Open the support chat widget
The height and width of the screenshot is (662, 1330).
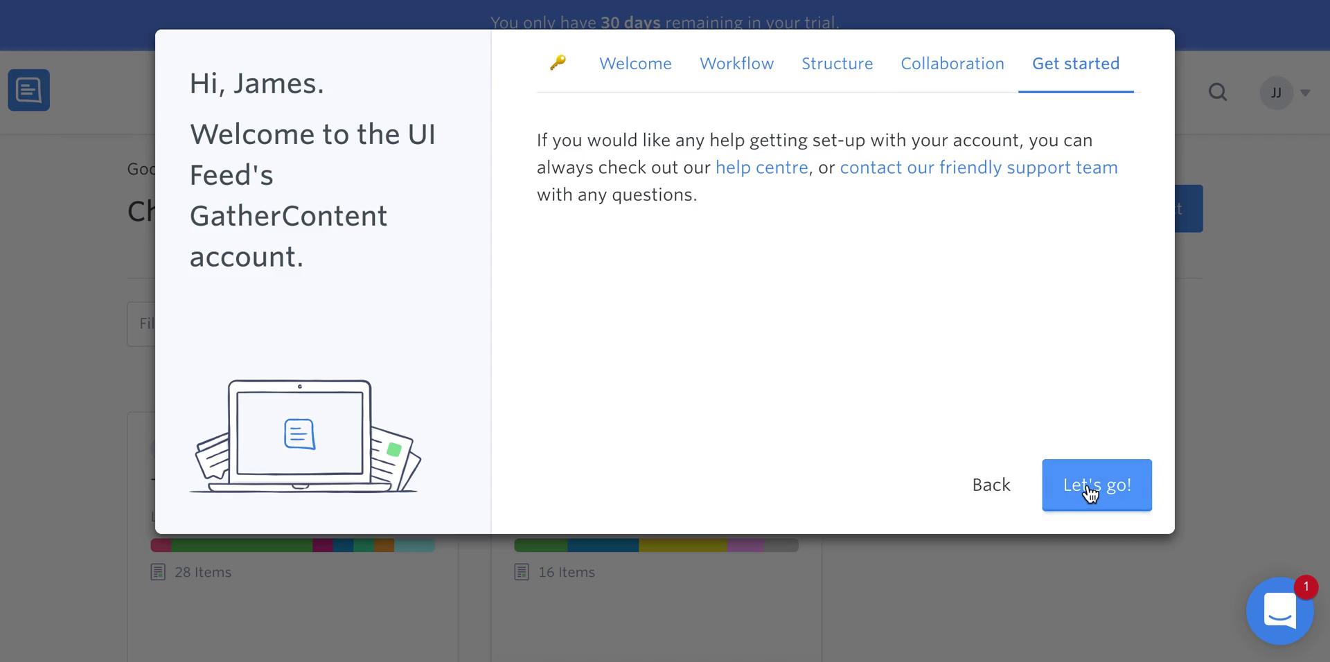1279,611
